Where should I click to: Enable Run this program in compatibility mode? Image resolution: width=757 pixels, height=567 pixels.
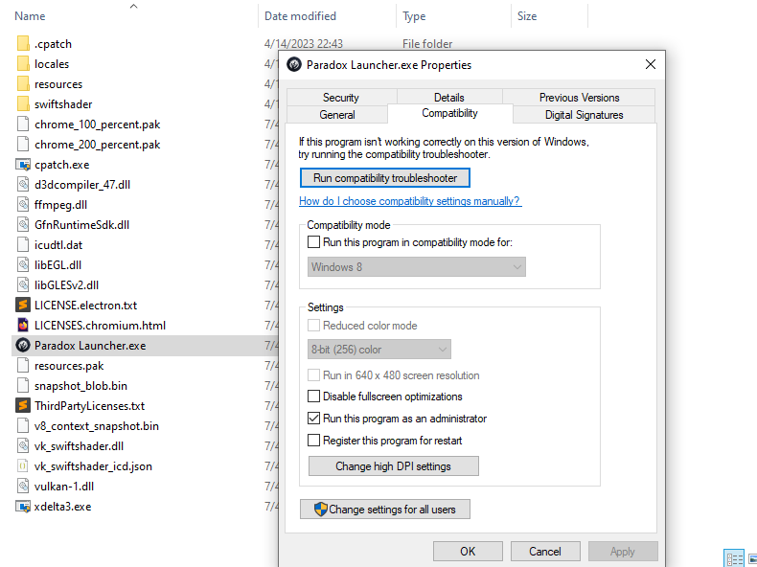(313, 241)
